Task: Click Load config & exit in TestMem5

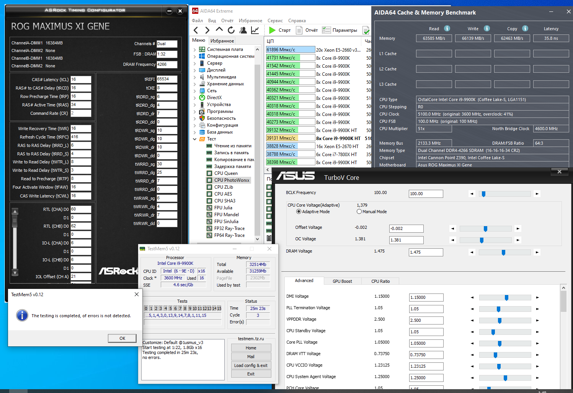Action: 251,365
